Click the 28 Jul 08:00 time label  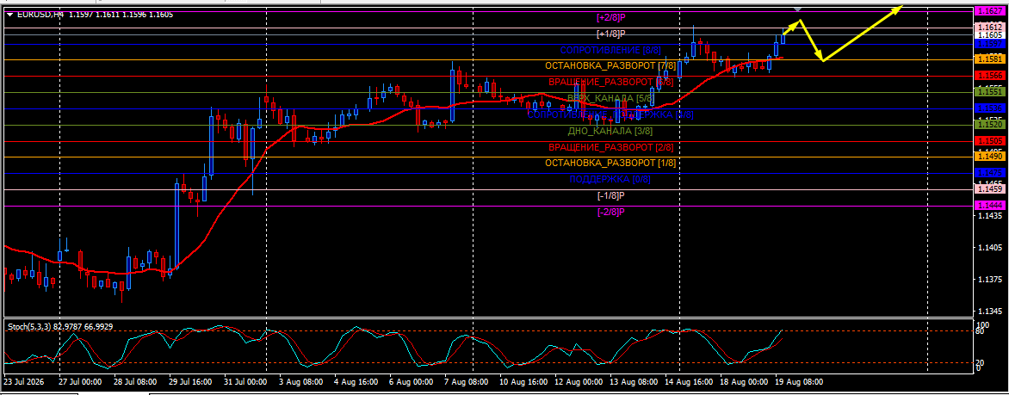click(133, 382)
